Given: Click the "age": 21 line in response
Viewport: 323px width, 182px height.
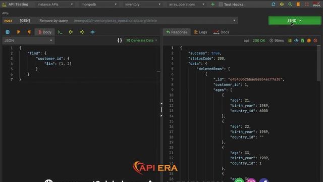Looking at the screenshot, I should 240,100.
